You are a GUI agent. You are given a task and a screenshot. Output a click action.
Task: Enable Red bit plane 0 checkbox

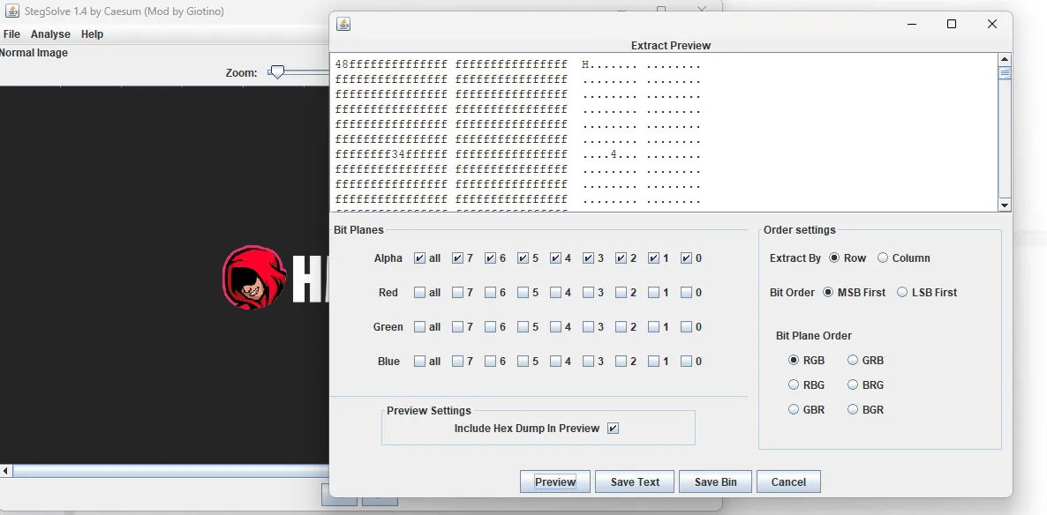click(686, 293)
